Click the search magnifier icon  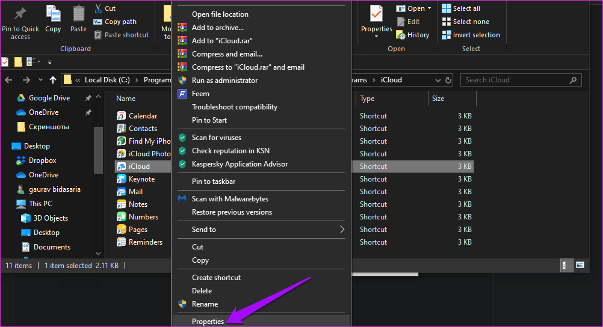[573, 80]
